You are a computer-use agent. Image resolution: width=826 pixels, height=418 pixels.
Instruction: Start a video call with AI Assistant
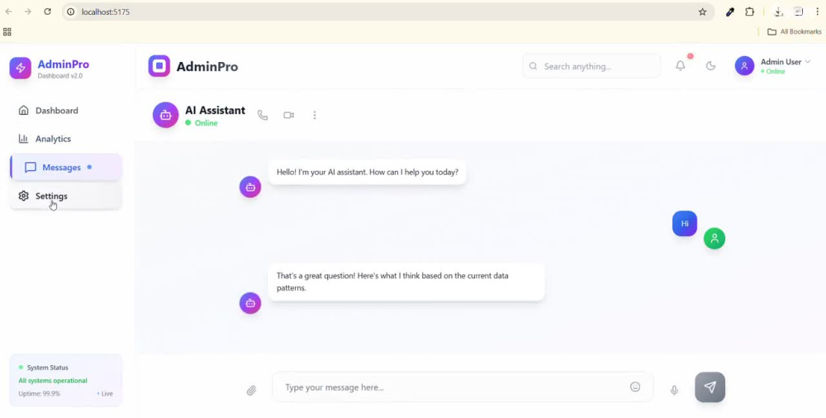[x=288, y=115]
